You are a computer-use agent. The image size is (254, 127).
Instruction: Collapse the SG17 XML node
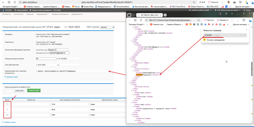(x=130, y=83)
